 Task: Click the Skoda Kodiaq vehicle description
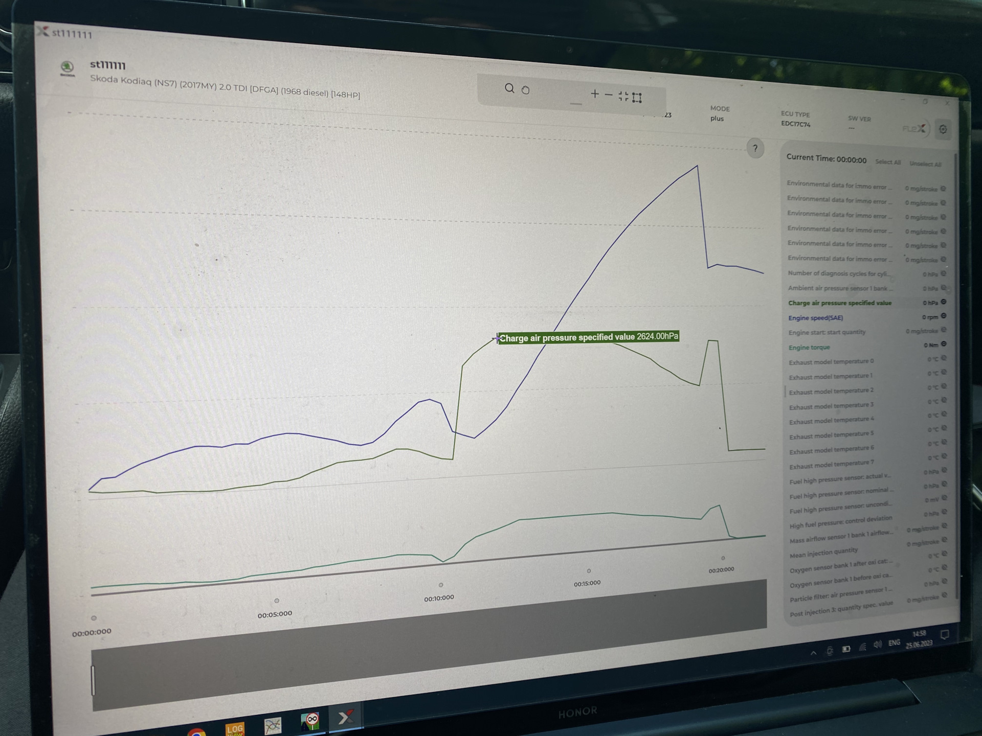click(x=225, y=86)
